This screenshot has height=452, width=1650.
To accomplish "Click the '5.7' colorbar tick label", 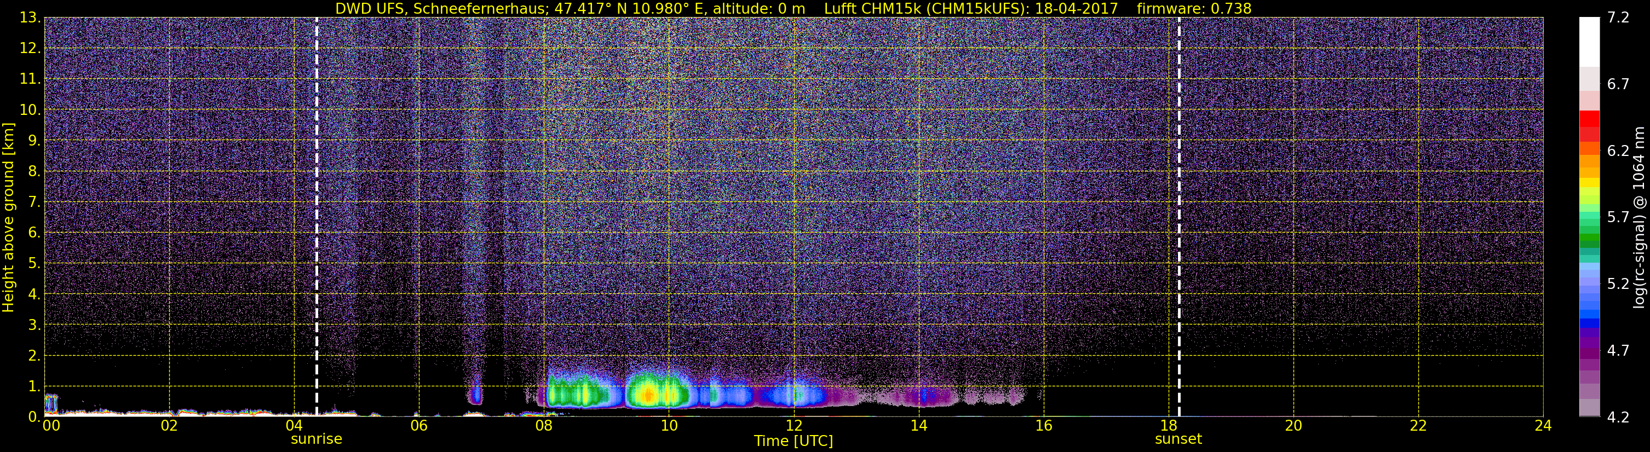I will click(1618, 217).
